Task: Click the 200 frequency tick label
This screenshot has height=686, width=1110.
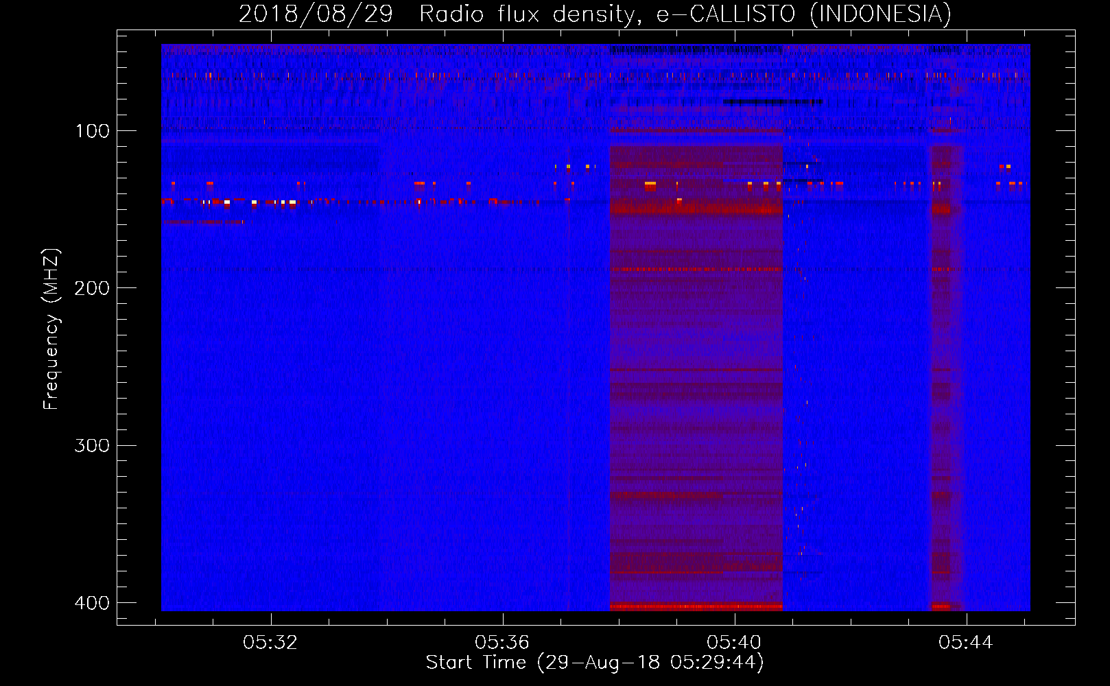Action: 92,288
